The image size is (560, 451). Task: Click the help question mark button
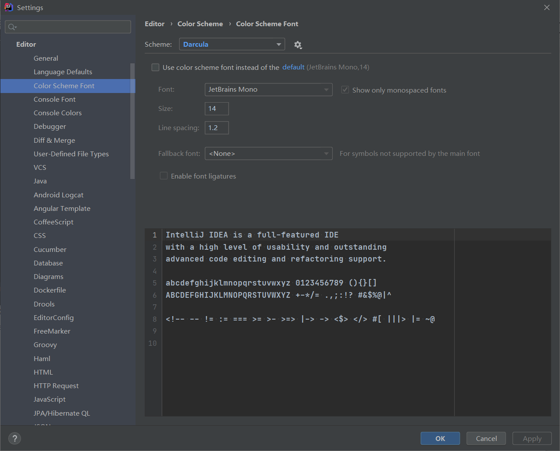click(14, 438)
